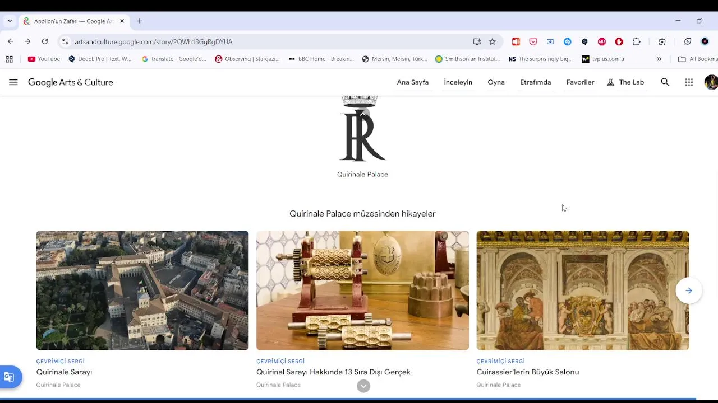Select the Apollon'un Zaferi browser tab

[x=74, y=21]
